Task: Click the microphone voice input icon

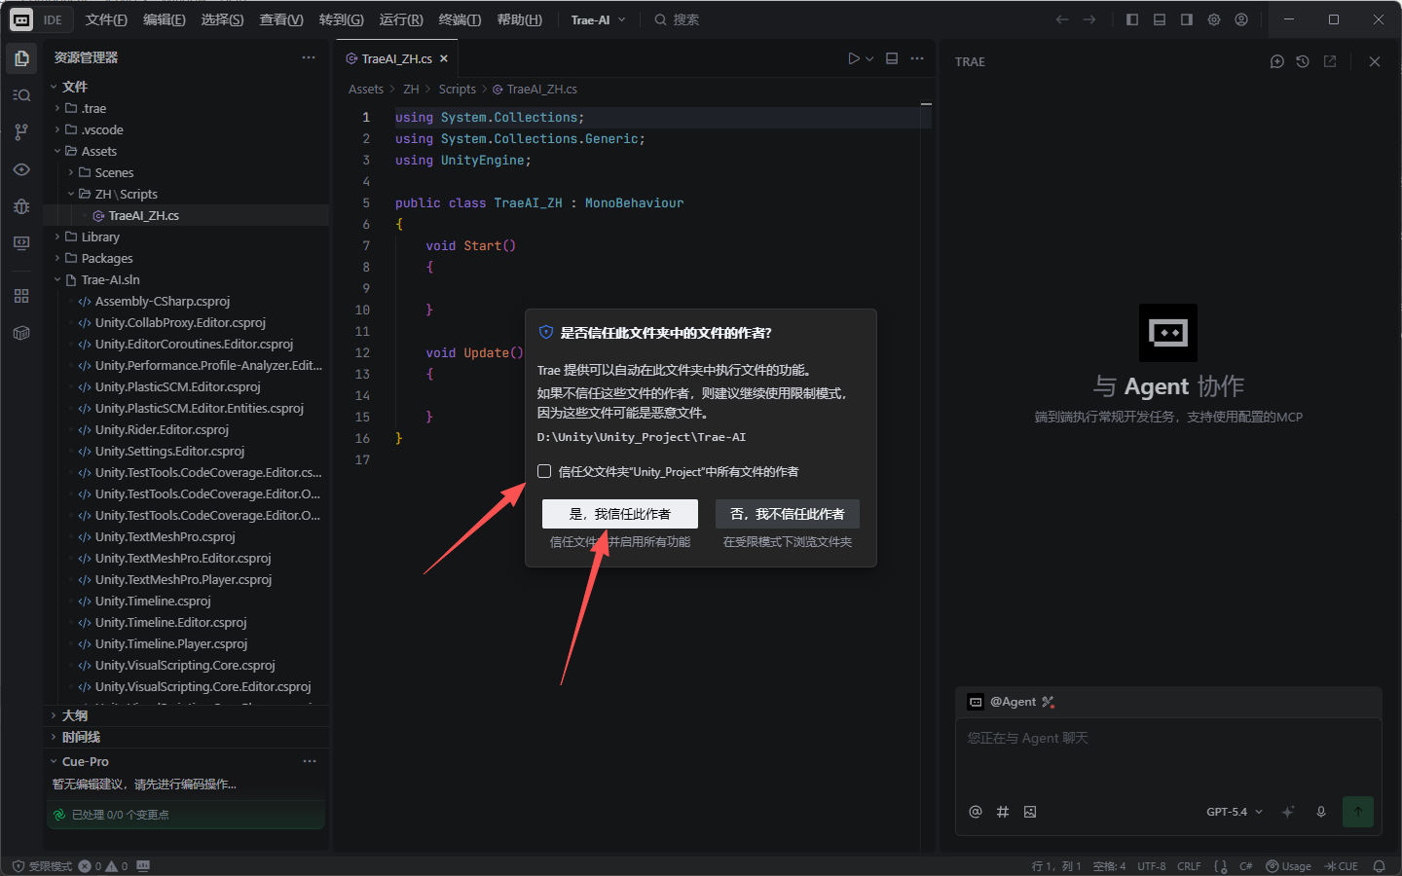Action: (x=1321, y=812)
